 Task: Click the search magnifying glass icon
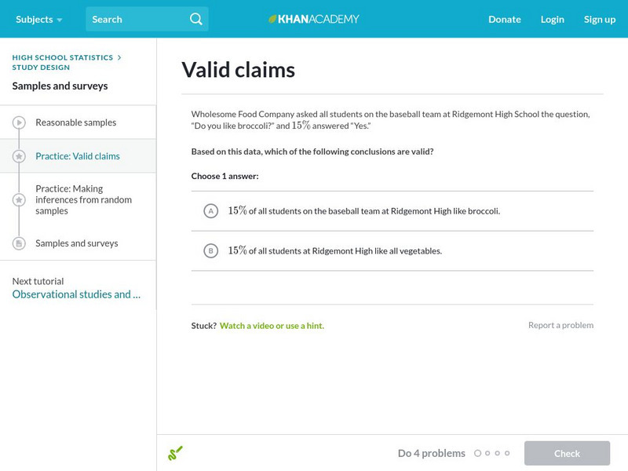(196, 19)
